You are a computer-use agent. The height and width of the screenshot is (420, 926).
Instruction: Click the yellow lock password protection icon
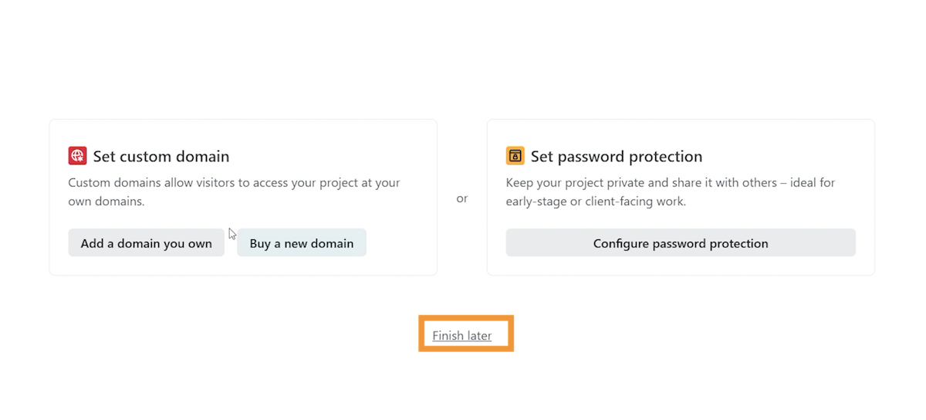click(x=515, y=156)
